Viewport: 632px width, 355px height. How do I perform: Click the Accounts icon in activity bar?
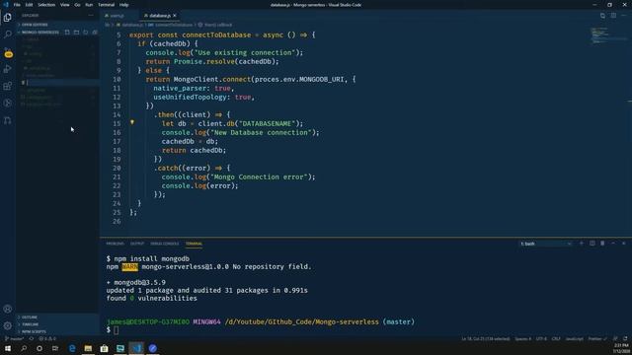click(8, 309)
